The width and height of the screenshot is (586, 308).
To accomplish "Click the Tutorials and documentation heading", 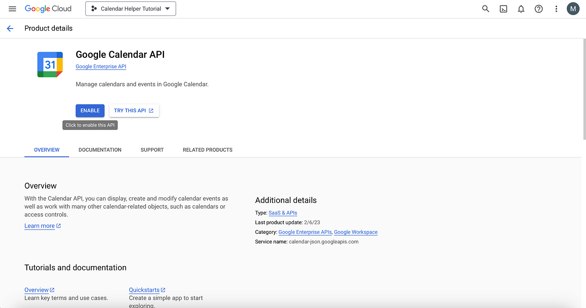I will coord(75,268).
